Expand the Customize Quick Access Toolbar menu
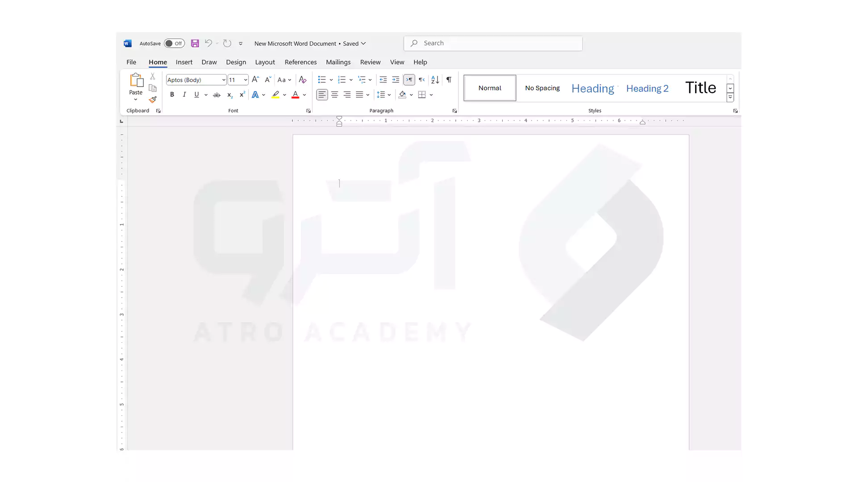This screenshot has width=857, height=482. click(241, 43)
